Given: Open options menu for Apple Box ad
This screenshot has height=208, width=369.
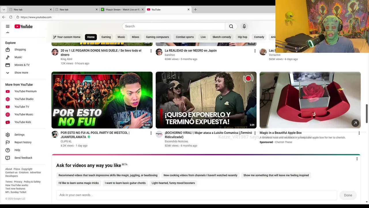Looking at the screenshot, I should point(359,133).
